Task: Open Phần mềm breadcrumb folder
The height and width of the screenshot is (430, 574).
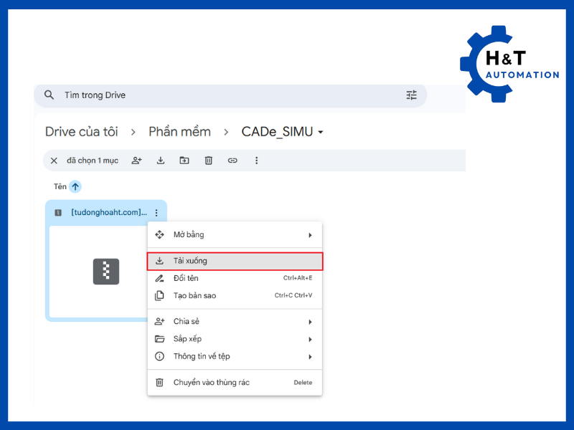Action: [179, 132]
